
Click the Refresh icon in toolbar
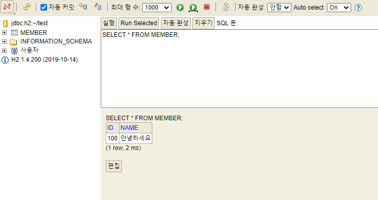26,7
